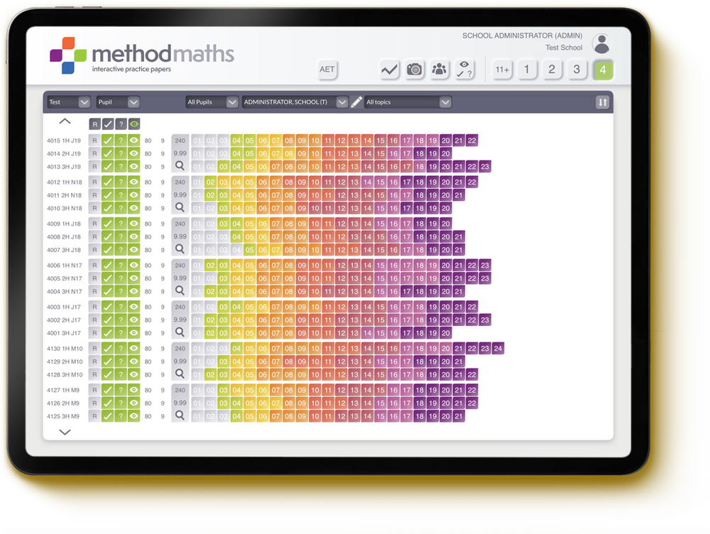Toggle the R filter in the header row
This screenshot has width=710, height=534.
(94, 123)
